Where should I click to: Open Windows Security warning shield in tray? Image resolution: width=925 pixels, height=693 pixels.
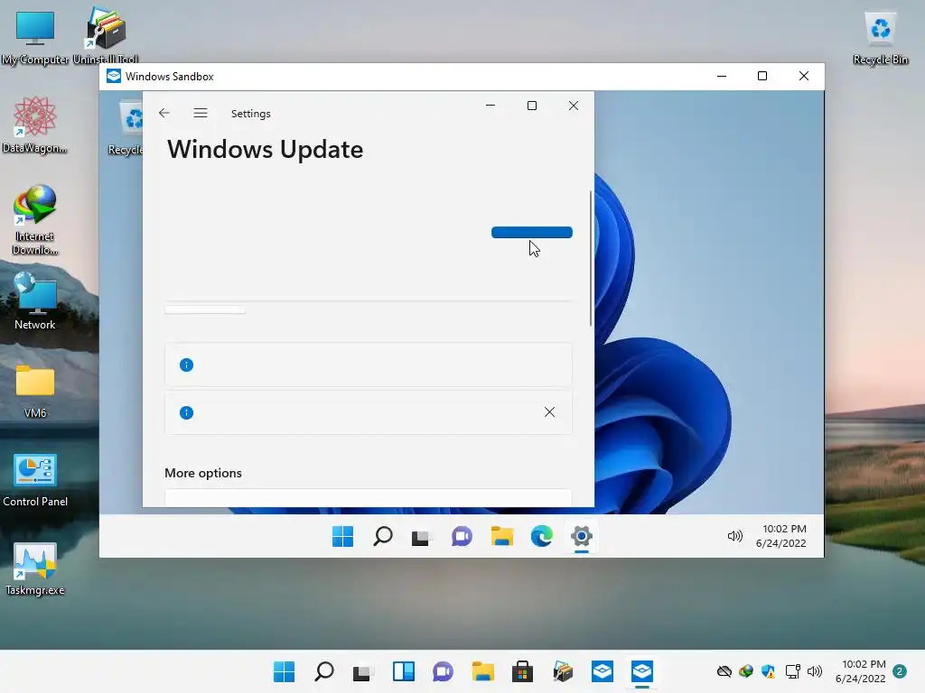[768, 671]
